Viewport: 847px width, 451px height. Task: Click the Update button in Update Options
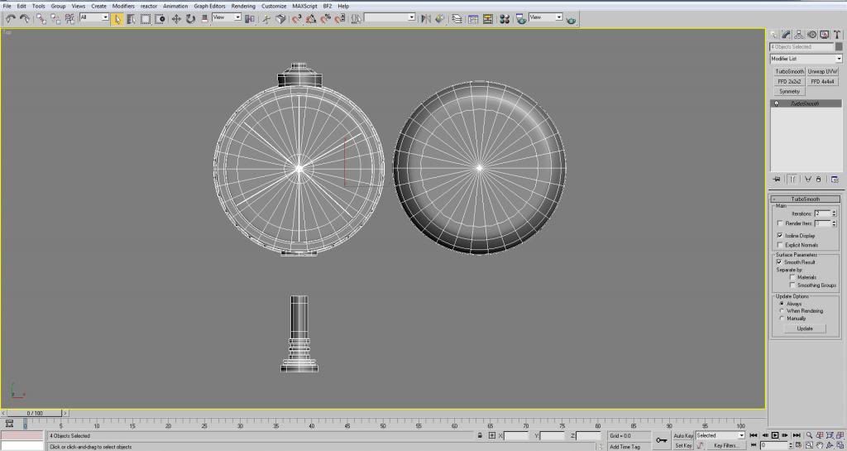805,329
